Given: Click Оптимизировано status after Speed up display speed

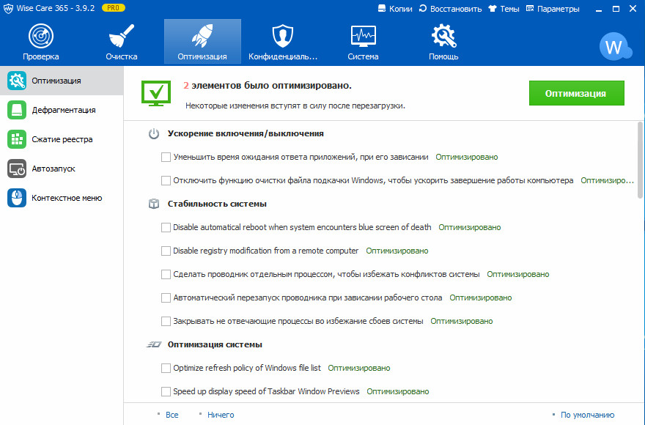Looking at the screenshot, I should coord(398,392).
